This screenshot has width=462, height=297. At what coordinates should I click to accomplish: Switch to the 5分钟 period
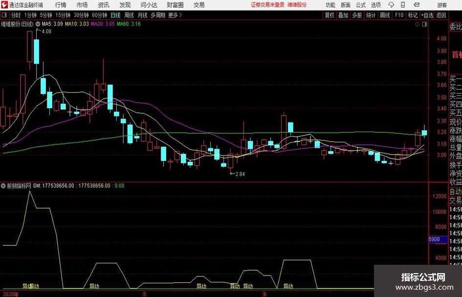point(45,15)
